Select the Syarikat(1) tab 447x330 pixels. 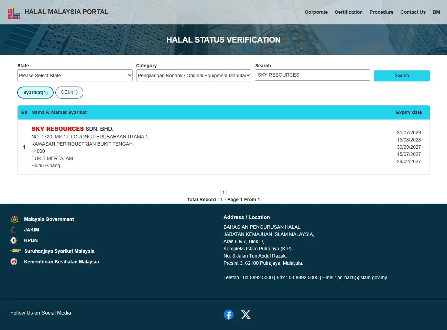(x=35, y=92)
